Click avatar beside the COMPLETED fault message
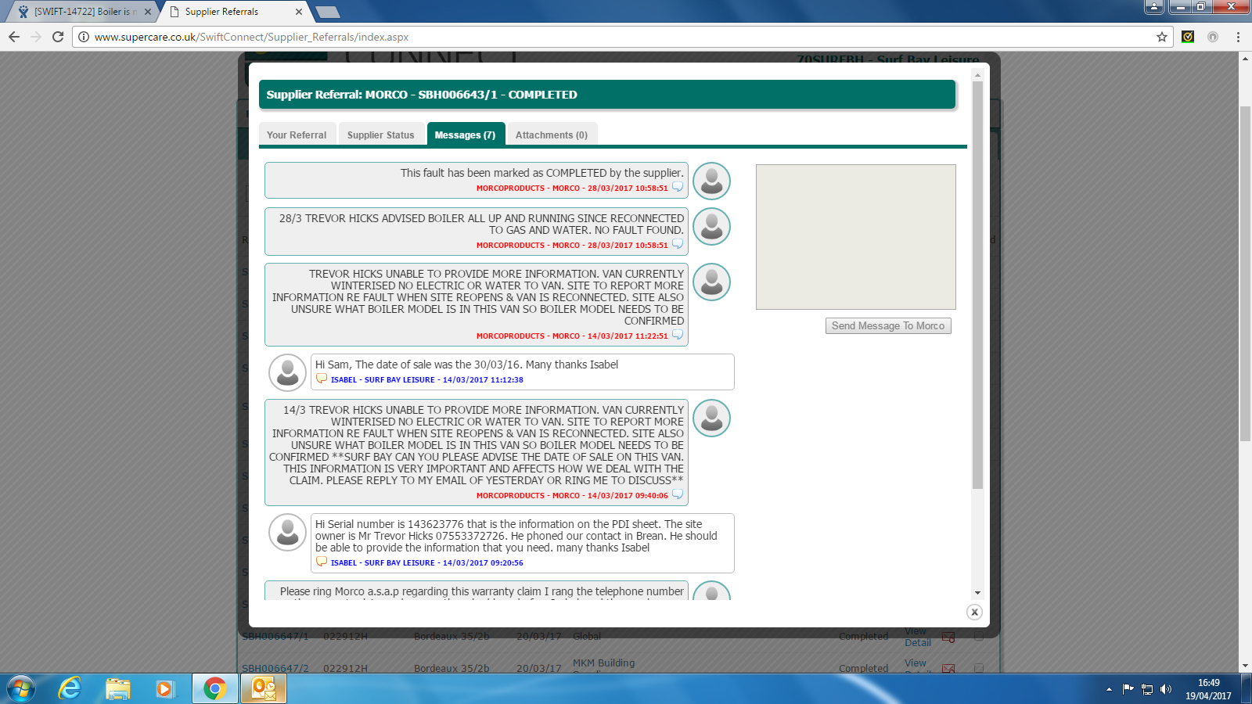This screenshot has height=704, width=1252. coord(711,181)
